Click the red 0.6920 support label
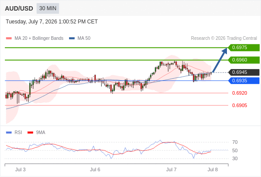 pos(239,93)
